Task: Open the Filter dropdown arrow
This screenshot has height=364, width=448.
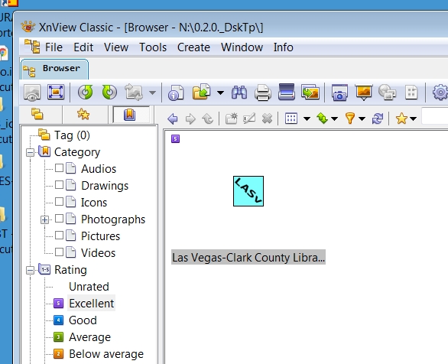Action: pyautogui.click(x=362, y=119)
